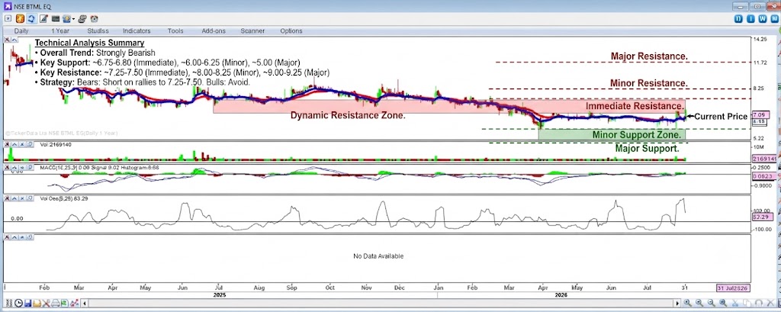Click the clock icon in bottom toolbar
The width and height of the screenshot is (781, 312).
coord(18,303)
